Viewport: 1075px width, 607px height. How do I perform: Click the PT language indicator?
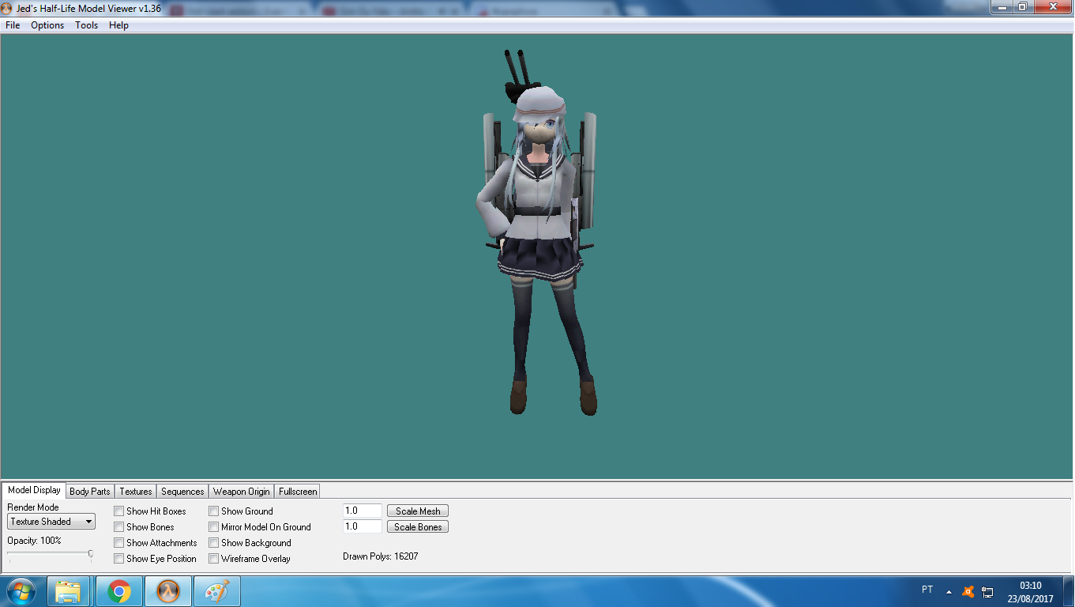tap(927, 590)
